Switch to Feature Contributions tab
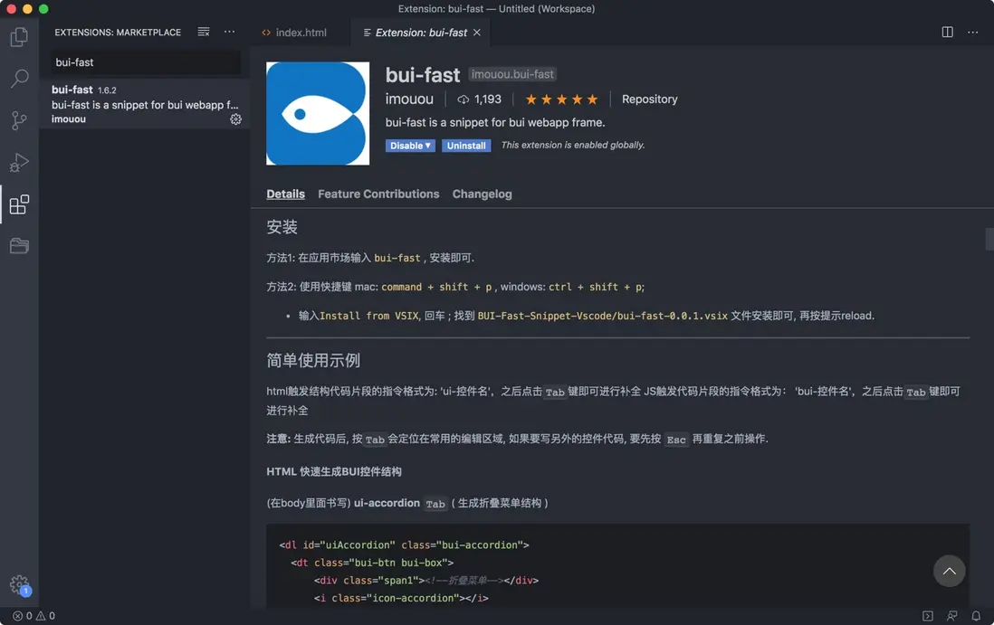This screenshot has height=625, width=994. pos(378,194)
